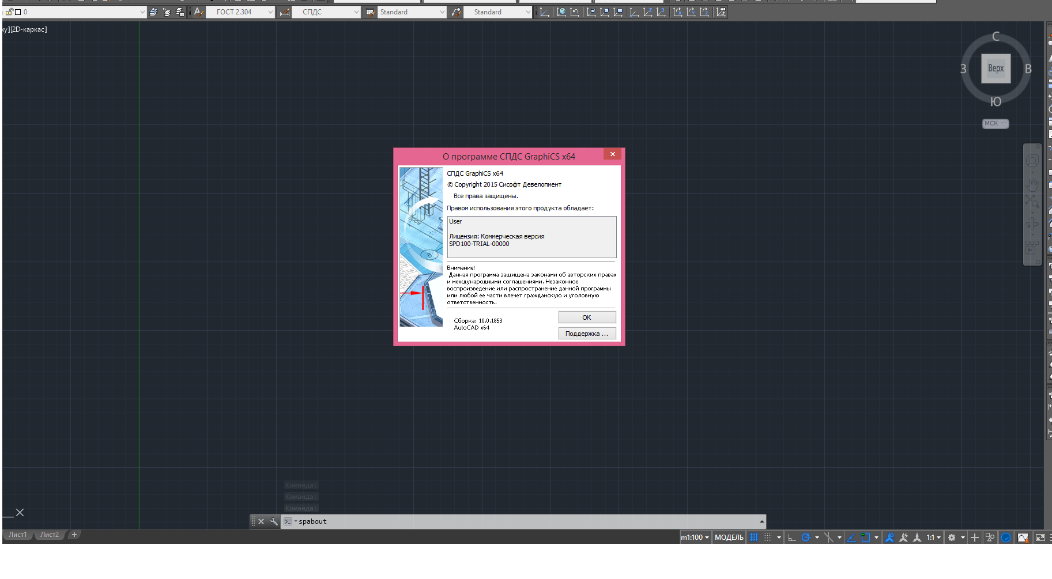Open the object snap options arrow
Viewport: 1052px width, 579px height.
pyautogui.click(x=876, y=538)
